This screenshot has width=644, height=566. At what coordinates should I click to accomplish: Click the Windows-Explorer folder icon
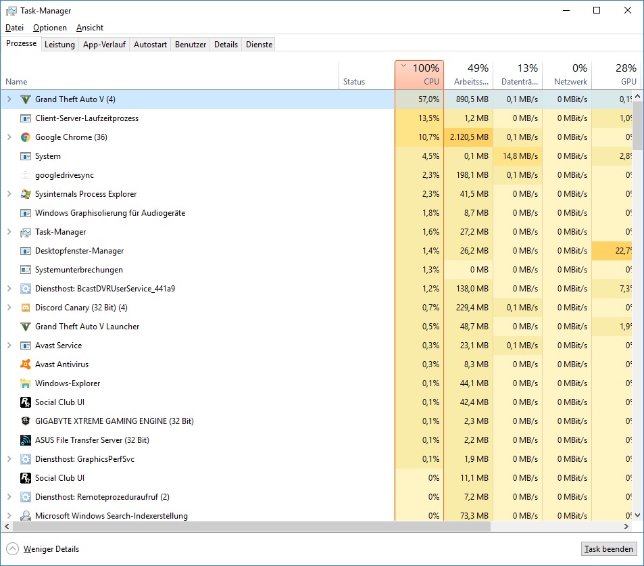[x=26, y=383]
